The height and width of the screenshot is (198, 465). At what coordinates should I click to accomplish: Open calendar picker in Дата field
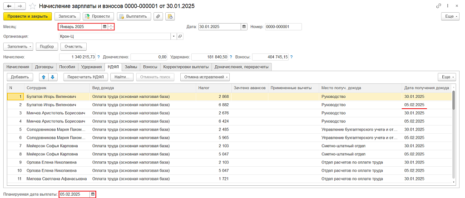click(x=244, y=27)
